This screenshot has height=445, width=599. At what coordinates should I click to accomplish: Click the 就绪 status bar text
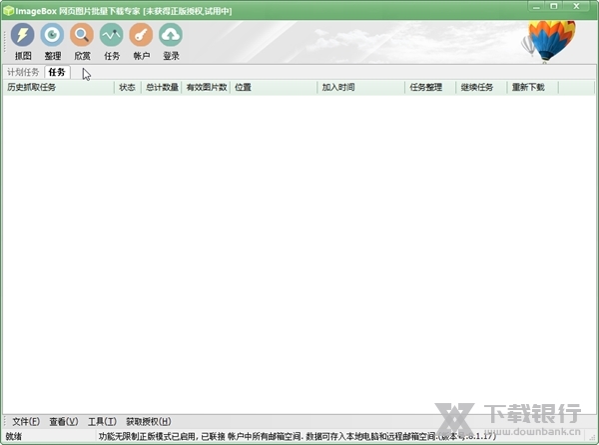14,436
